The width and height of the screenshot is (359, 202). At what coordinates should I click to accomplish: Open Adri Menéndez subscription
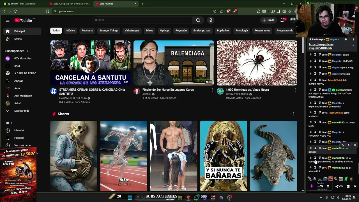22,96
